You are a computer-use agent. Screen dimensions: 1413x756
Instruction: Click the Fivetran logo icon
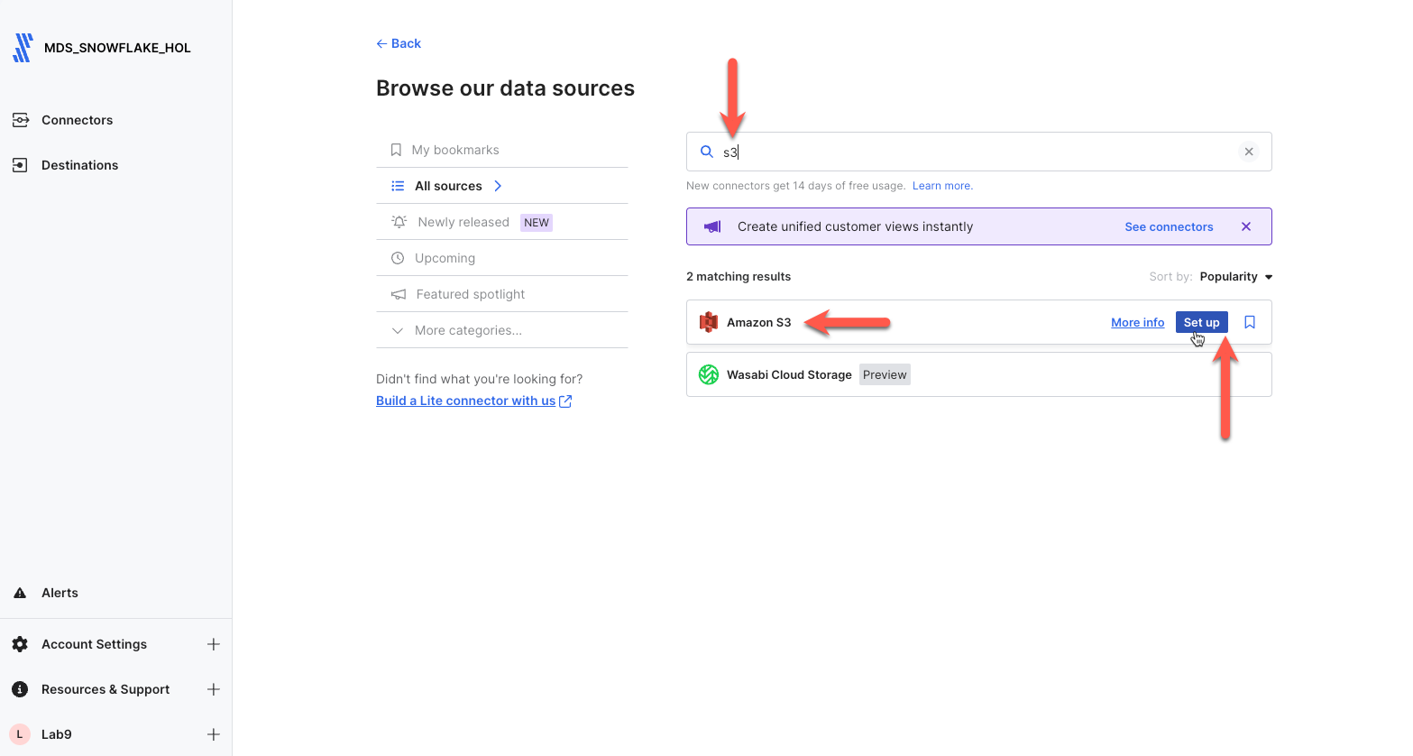point(23,48)
